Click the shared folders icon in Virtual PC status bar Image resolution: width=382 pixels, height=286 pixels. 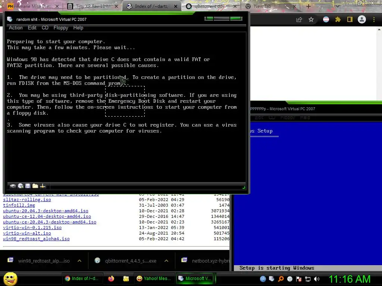coord(35,186)
